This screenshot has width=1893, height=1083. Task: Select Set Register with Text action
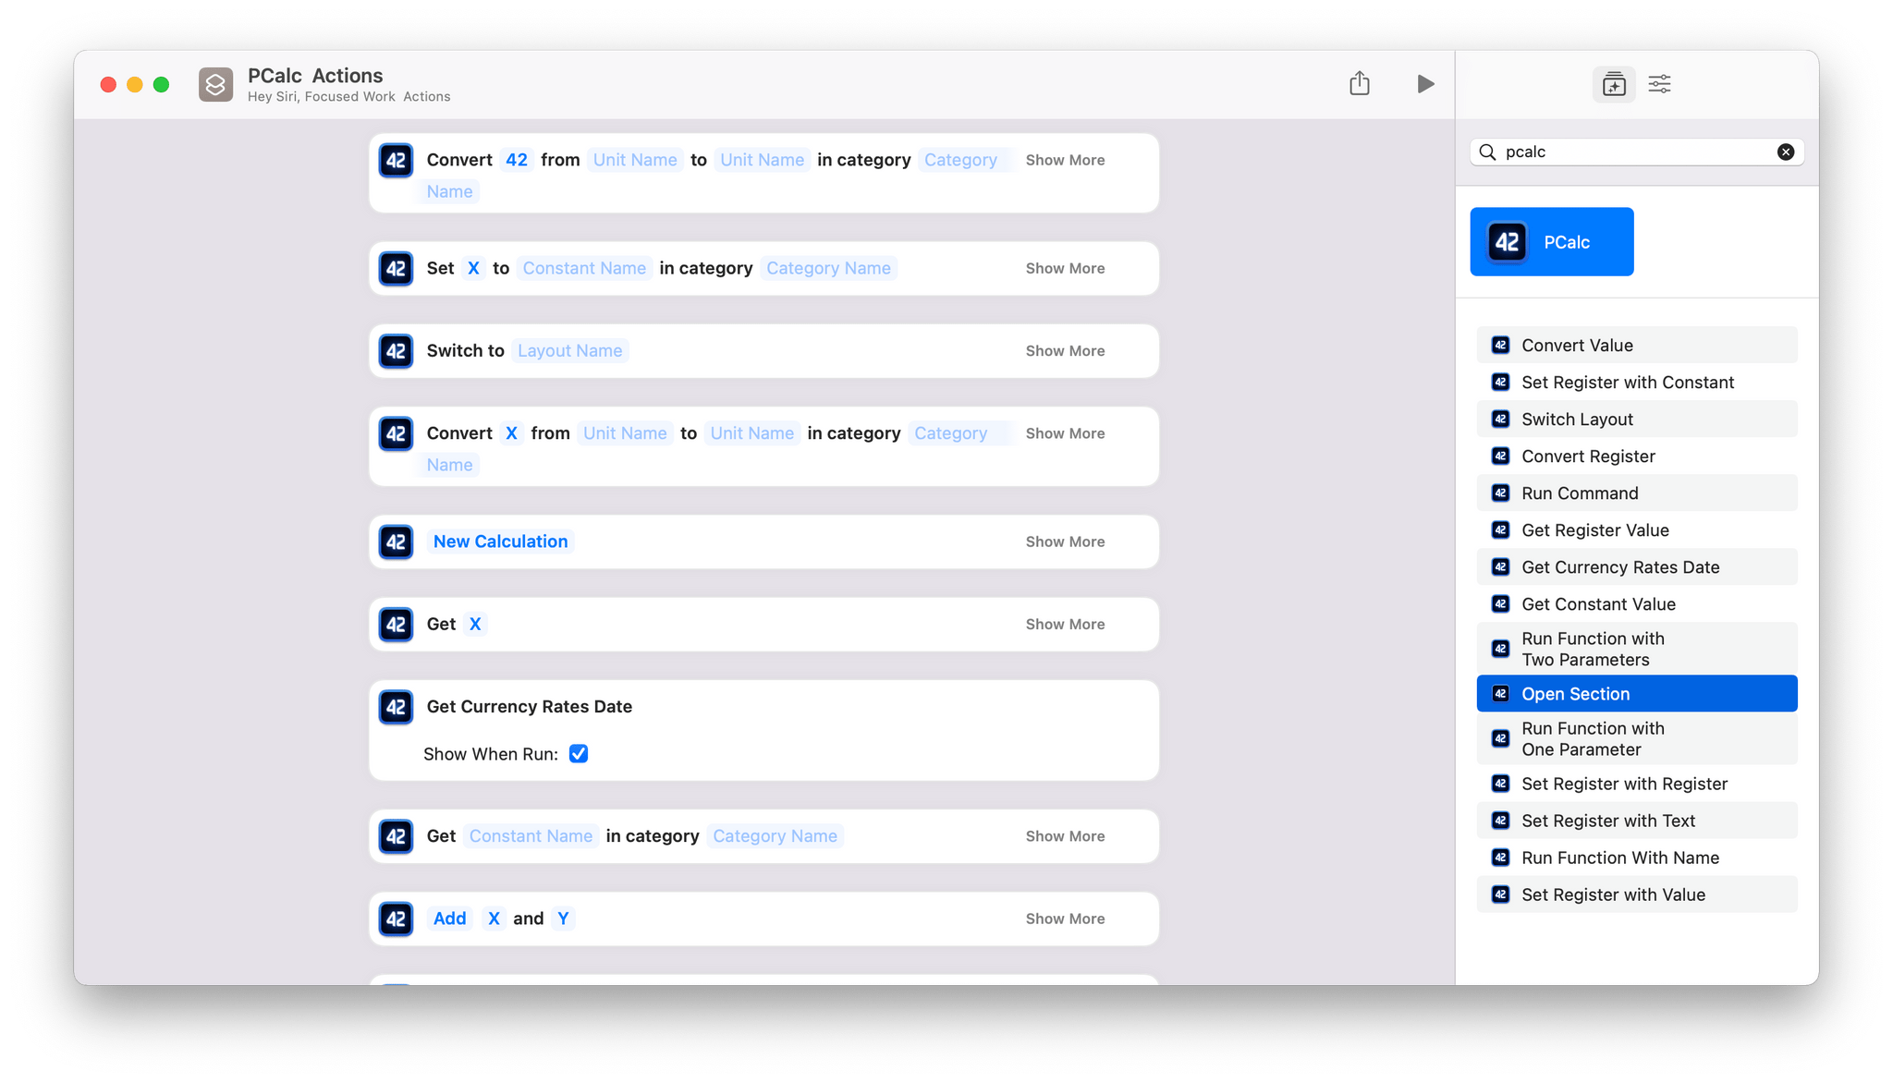coord(1637,820)
